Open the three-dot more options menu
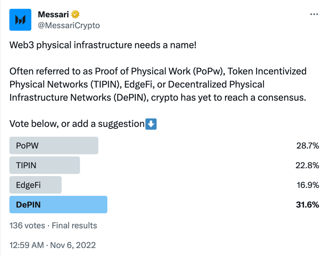Screen dimensions: 325x256 [314, 14]
